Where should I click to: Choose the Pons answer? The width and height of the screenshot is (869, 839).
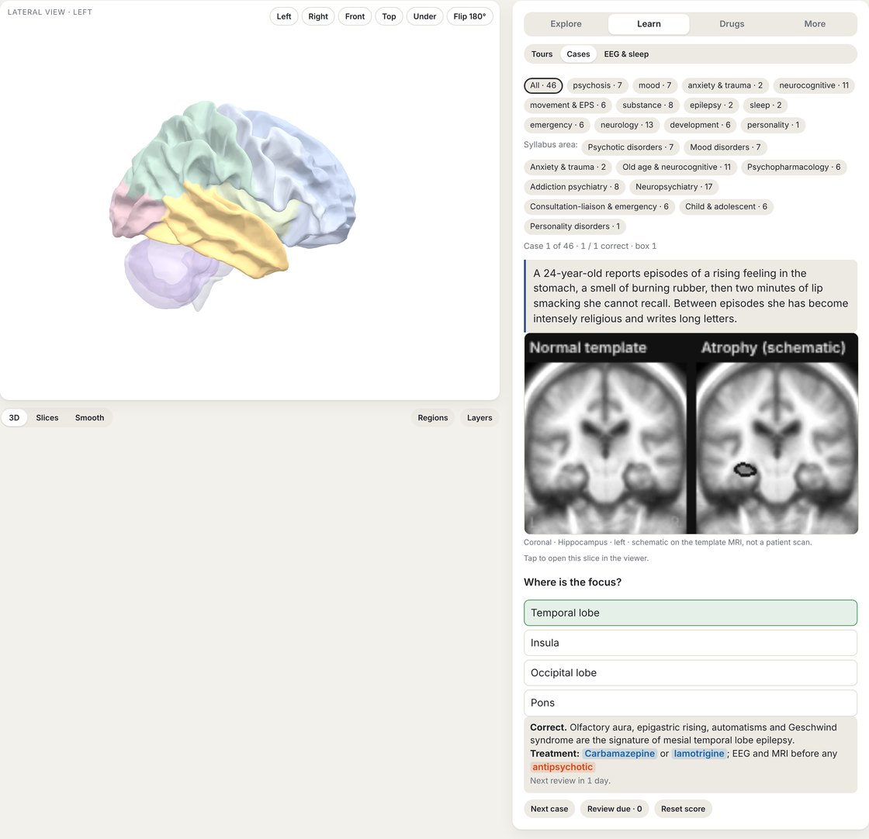691,703
